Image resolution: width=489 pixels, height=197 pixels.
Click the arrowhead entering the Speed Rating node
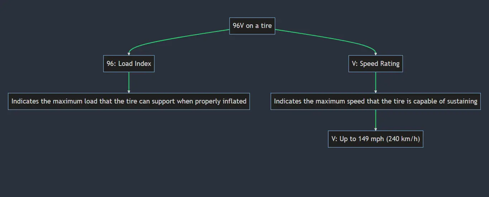375,54
